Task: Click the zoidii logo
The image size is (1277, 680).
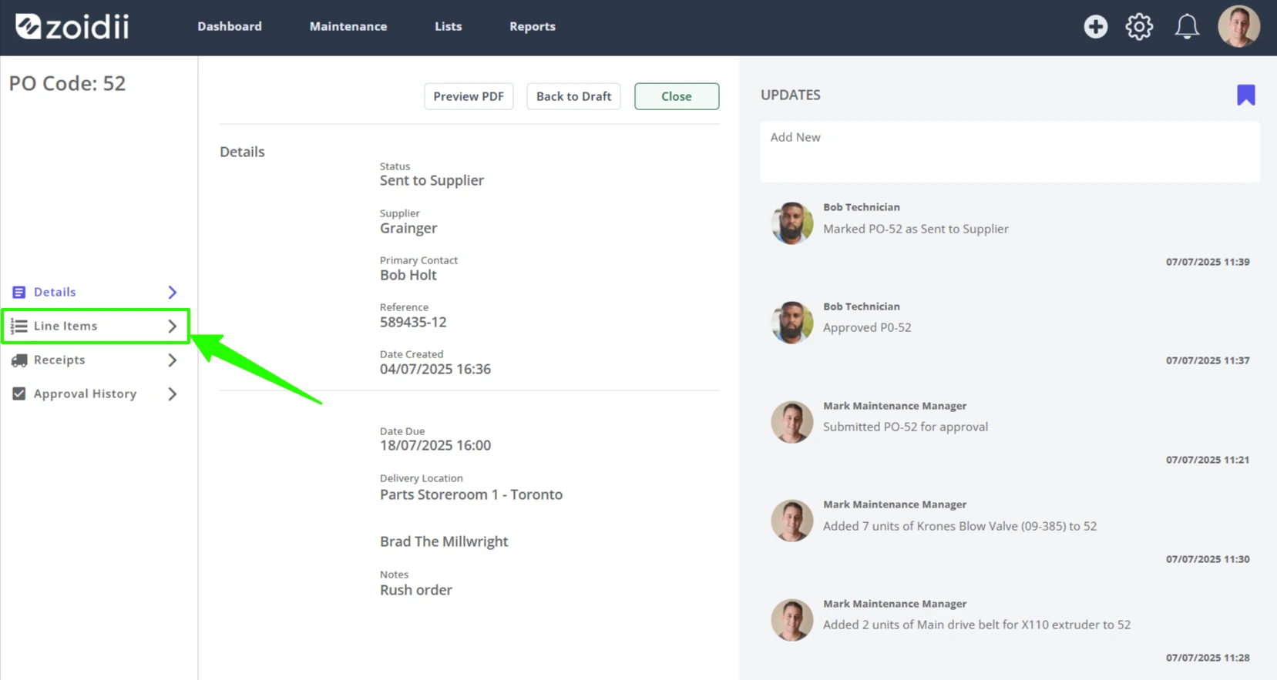Action: pos(72,27)
